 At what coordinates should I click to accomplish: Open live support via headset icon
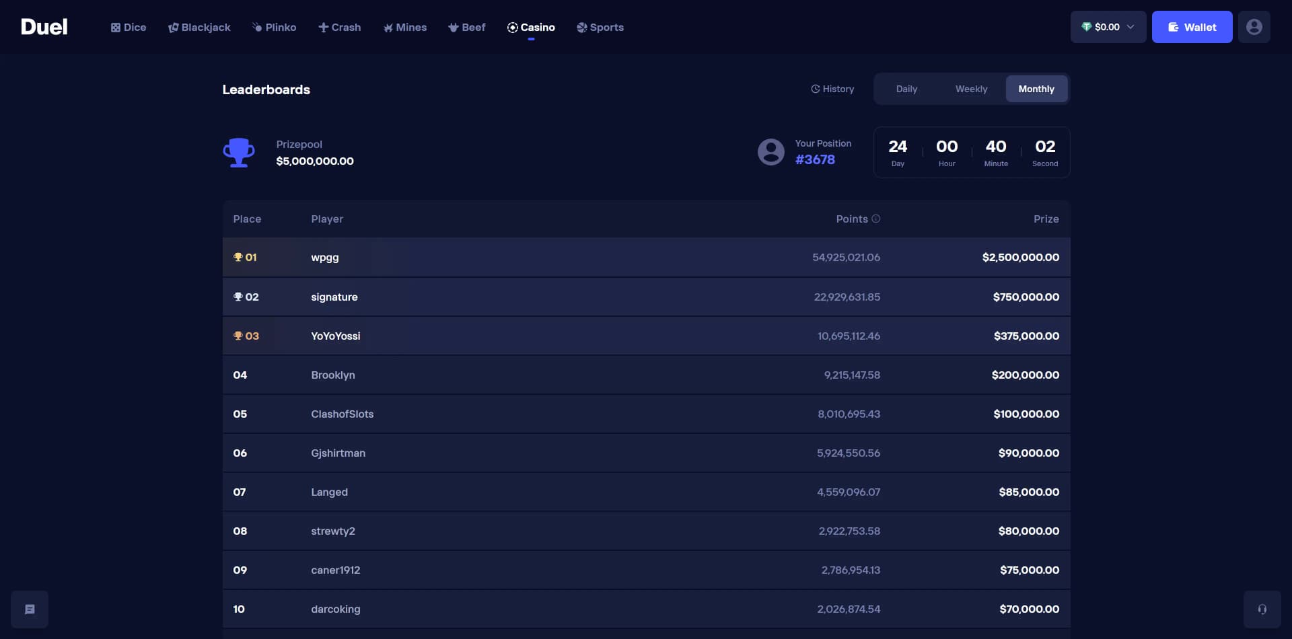click(x=1262, y=609)
